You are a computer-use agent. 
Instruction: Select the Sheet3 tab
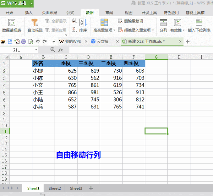coord(76,188)
